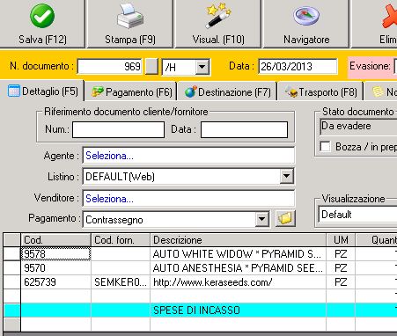Screen dimensions: 397x336
Task: Select cell with code 9578
Action: [x=55, y=254]
